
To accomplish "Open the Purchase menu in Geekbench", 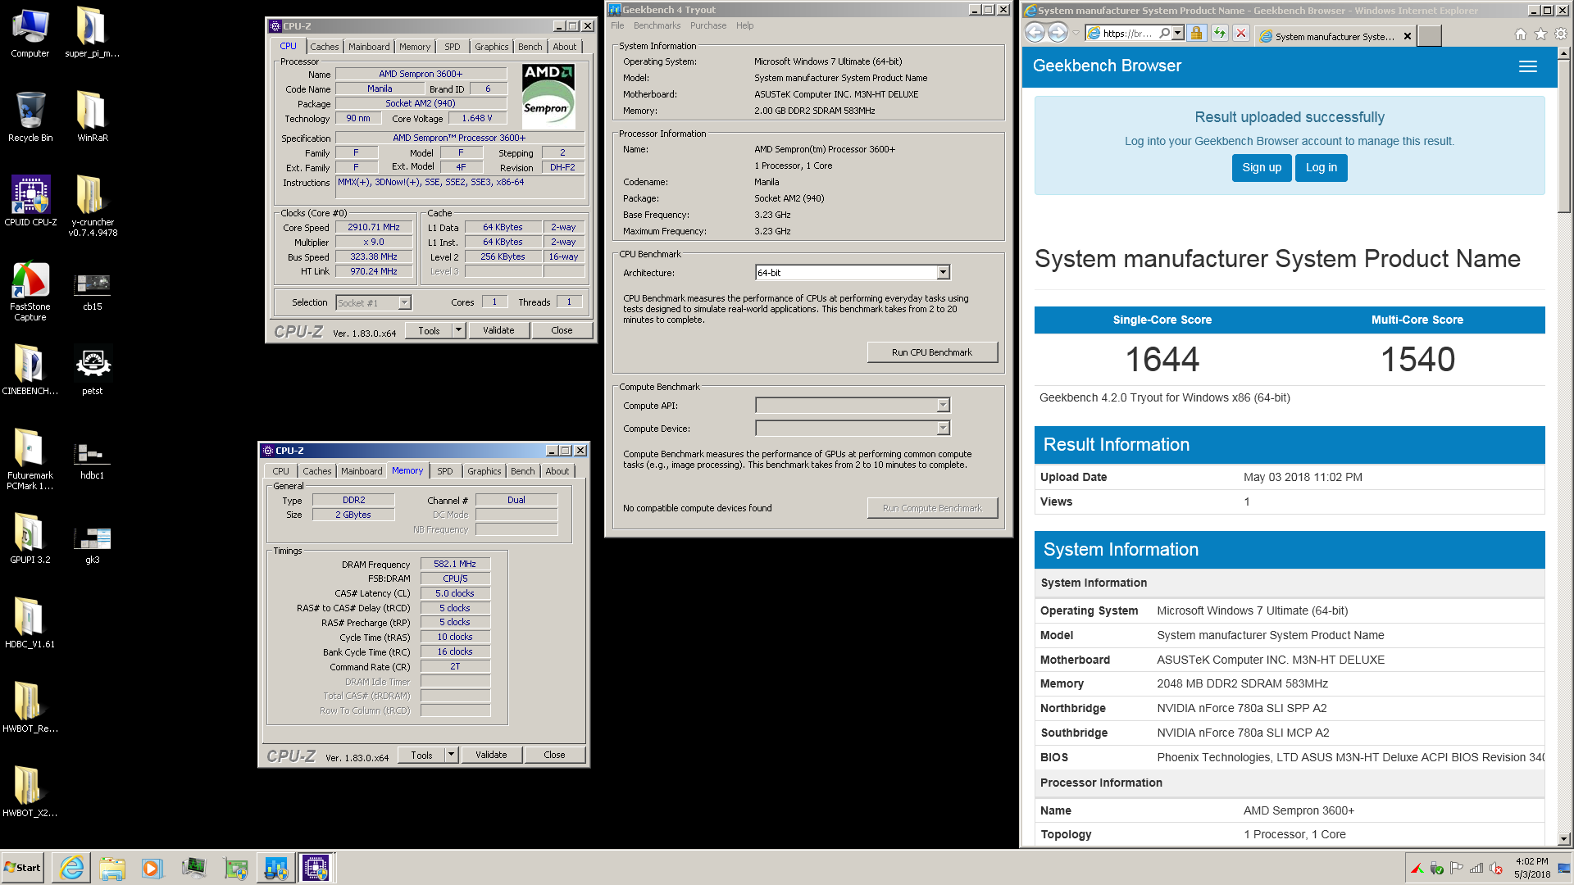I will [708, 26].
